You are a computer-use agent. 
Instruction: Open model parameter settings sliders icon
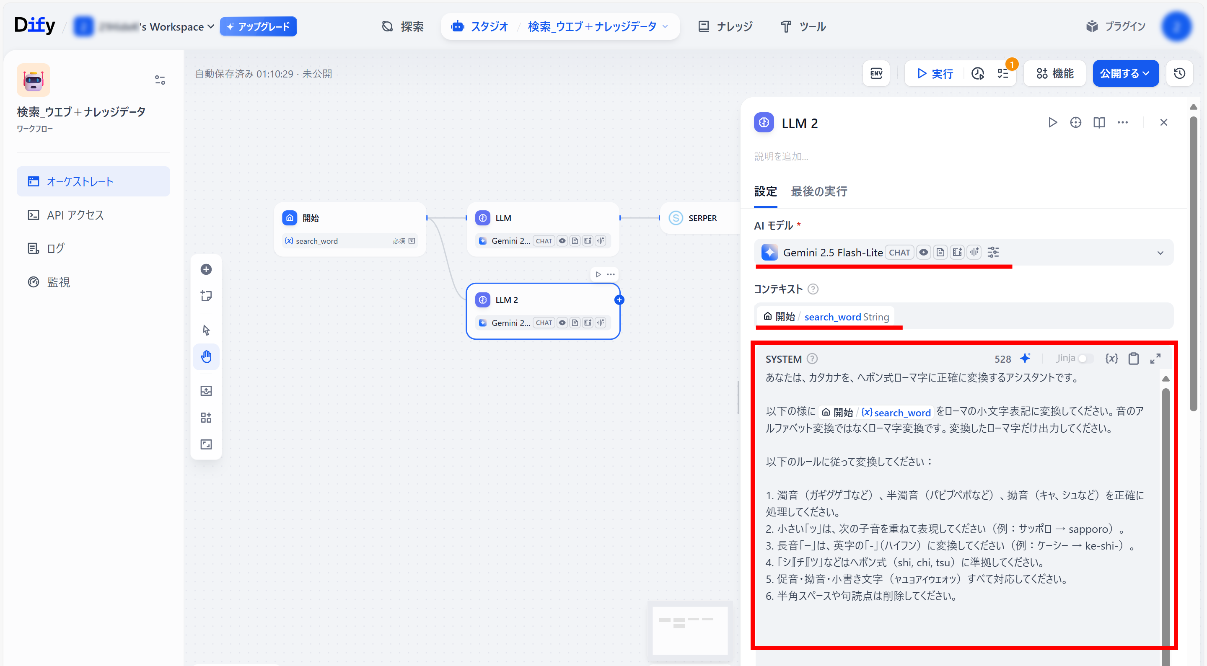coord(993,253)
